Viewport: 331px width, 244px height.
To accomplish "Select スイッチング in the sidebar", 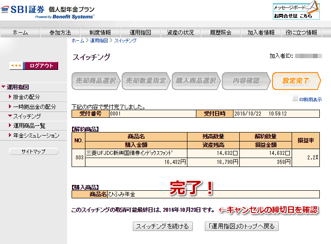I will pos(26,116).
